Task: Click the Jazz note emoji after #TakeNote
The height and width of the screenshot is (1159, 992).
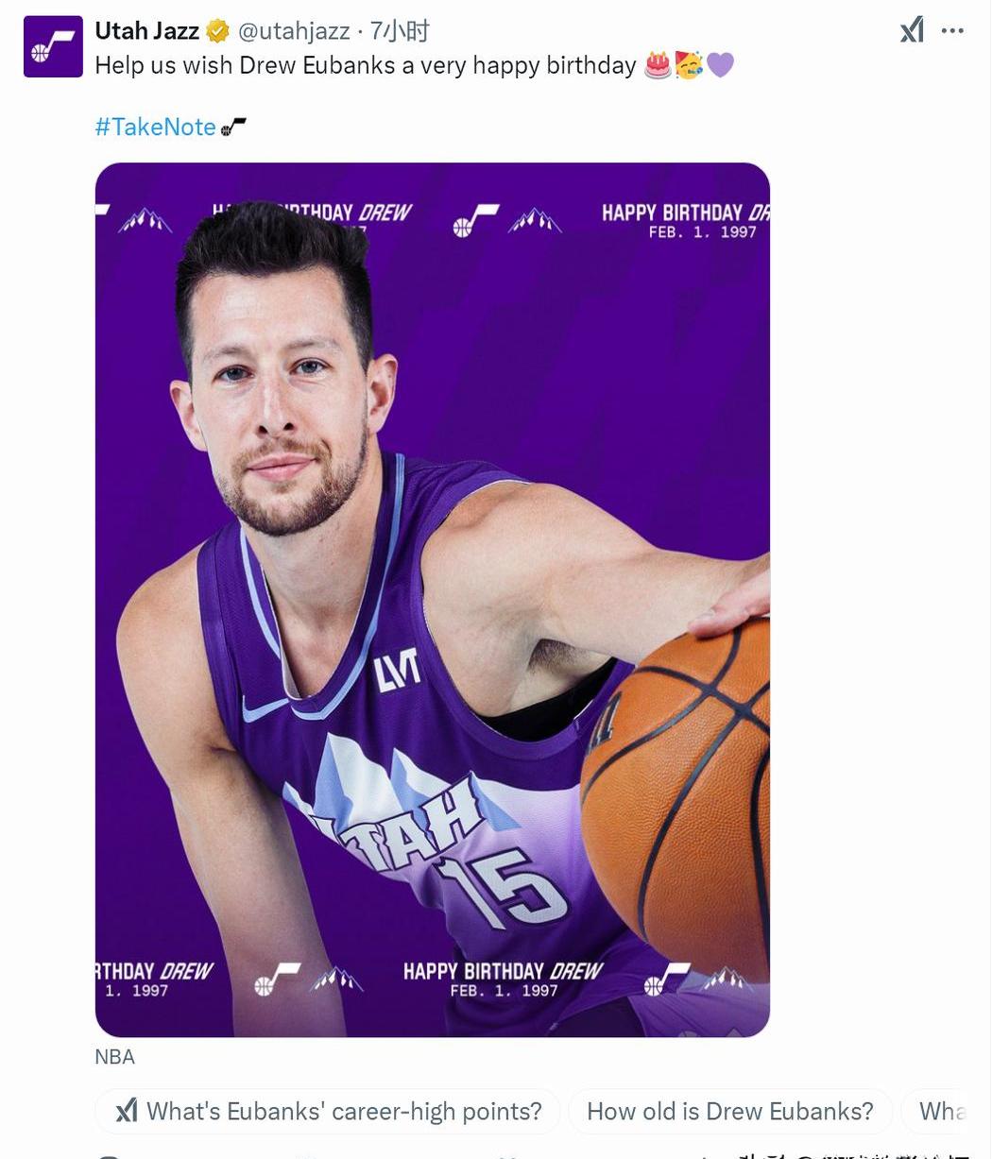Action: pyautogui.click(x=233, y=127)
